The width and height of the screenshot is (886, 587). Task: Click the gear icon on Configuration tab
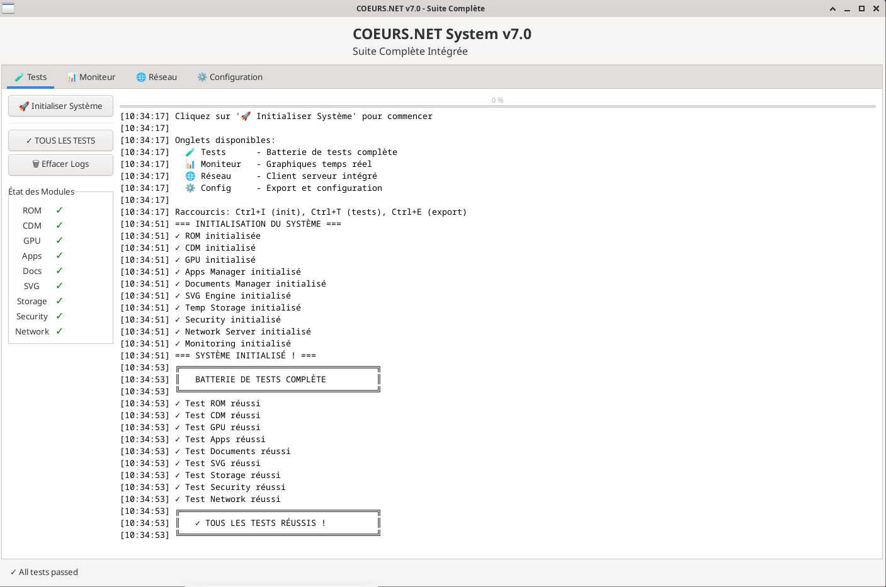[202, 77]
